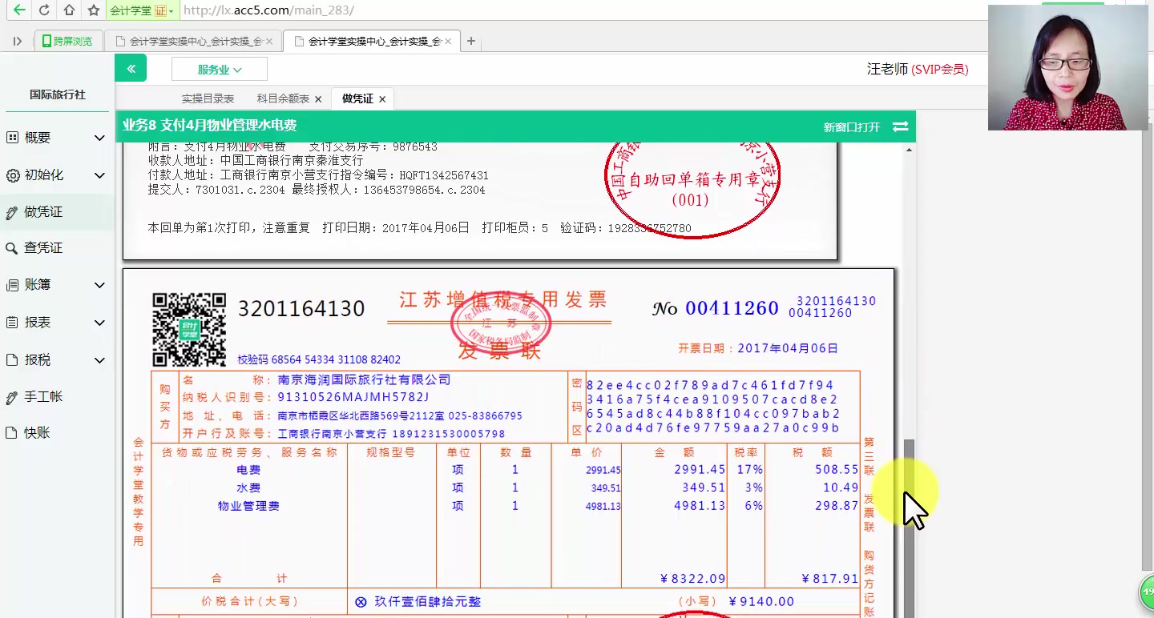This screenshot has width=1154, height=618.
Task: Click the 概要 grid icon
Action: [12, 138]
